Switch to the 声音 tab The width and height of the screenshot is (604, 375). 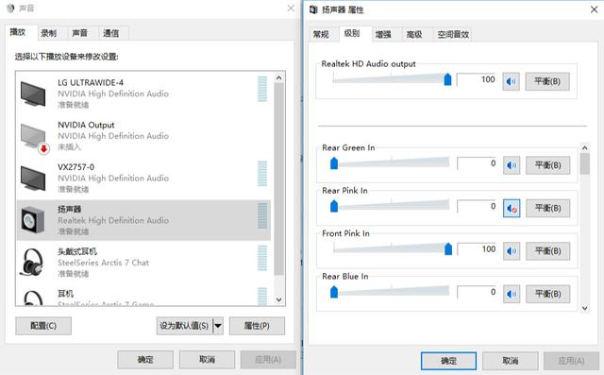79,33
